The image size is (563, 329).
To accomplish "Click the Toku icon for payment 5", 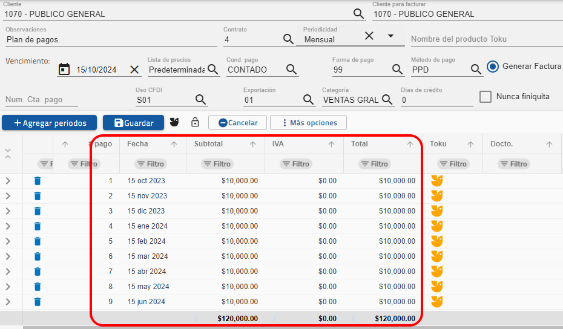I will (x=436, y=241).
